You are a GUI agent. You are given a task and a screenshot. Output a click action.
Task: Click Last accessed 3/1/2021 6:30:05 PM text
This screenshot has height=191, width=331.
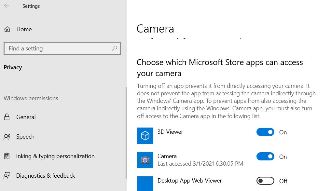[200, 164]
